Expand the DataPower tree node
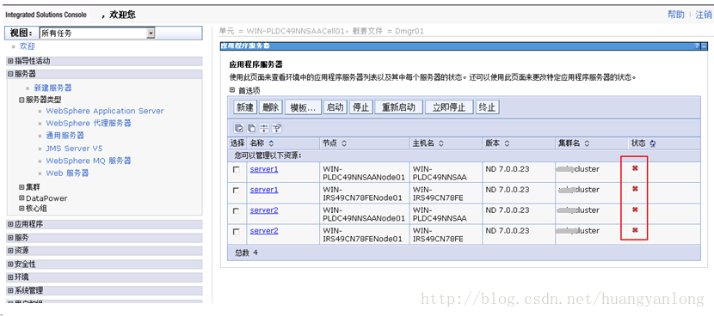Screen dimensions: 714x316 tap(22, 198)
